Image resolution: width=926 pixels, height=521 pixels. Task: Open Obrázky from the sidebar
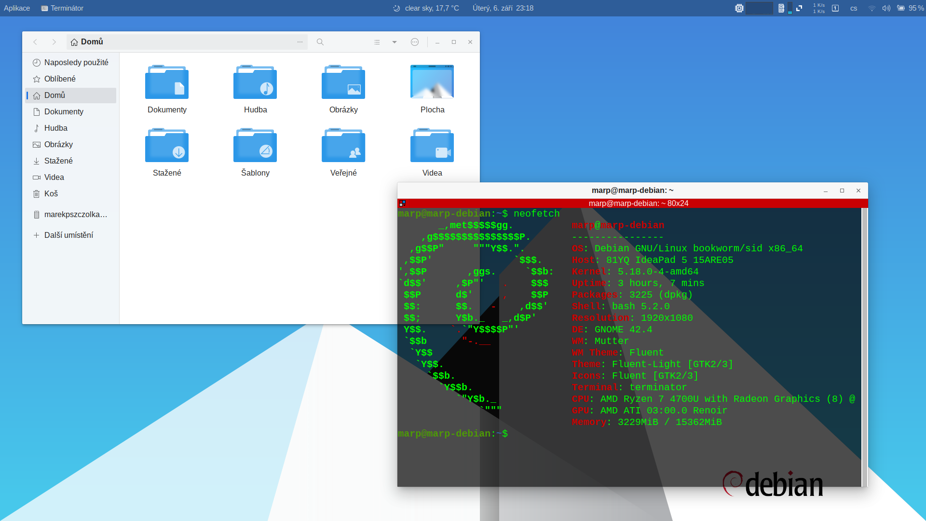(71, 144)
